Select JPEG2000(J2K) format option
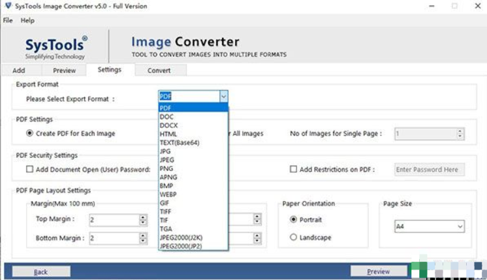Image resolution: width=487 pixels, height=280 pixels. pyautogui.click(x=193, y=238)
